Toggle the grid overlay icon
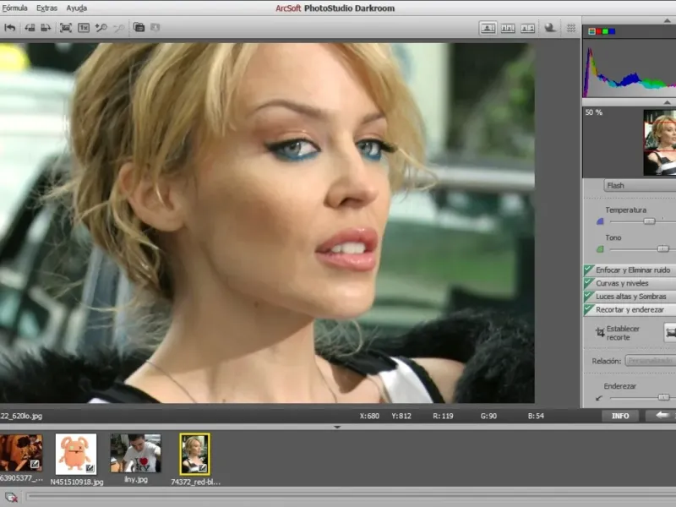This screenshot has width=676, height=507. 571,28
